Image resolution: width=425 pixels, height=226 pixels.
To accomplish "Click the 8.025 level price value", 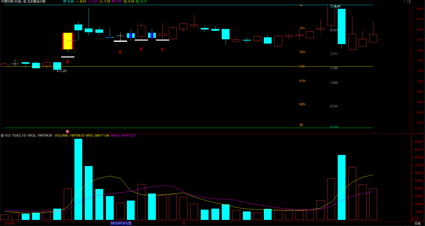I will click(x=334, y=30).
